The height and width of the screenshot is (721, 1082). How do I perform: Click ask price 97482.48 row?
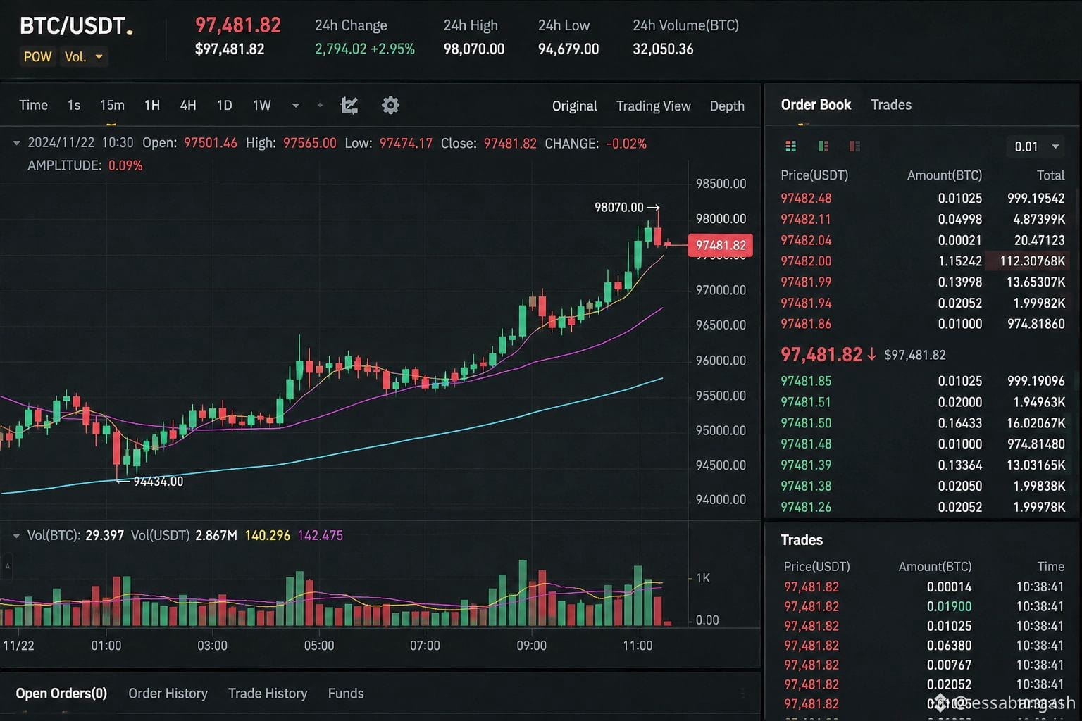click(x=923, y=199)
